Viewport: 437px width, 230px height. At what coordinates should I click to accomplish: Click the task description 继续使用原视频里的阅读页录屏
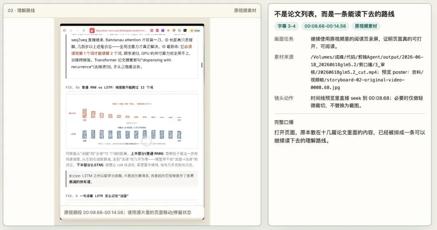(366, 43)
